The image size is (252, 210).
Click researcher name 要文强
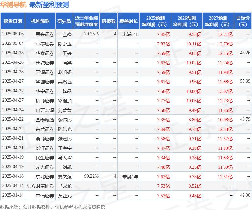[x=65, y=177]
